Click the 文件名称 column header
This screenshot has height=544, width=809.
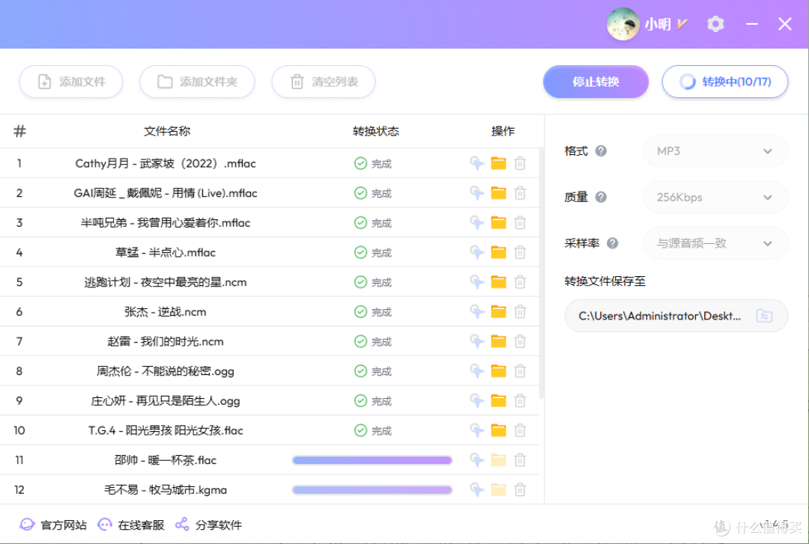tap(167, 132)
